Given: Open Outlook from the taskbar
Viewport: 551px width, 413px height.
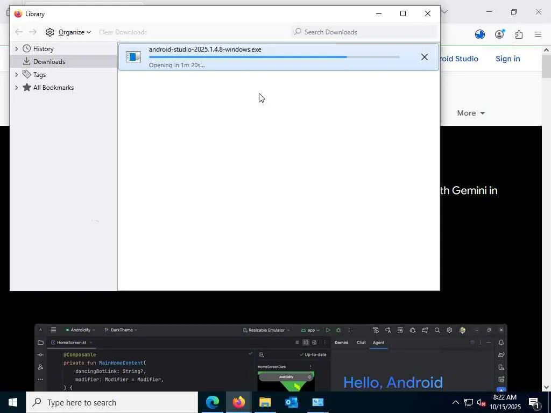Looking at the screenshot, I should click(x=291, y=402).
